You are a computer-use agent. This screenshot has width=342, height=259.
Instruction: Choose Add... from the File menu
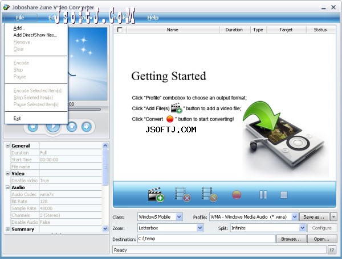(19, 28)
